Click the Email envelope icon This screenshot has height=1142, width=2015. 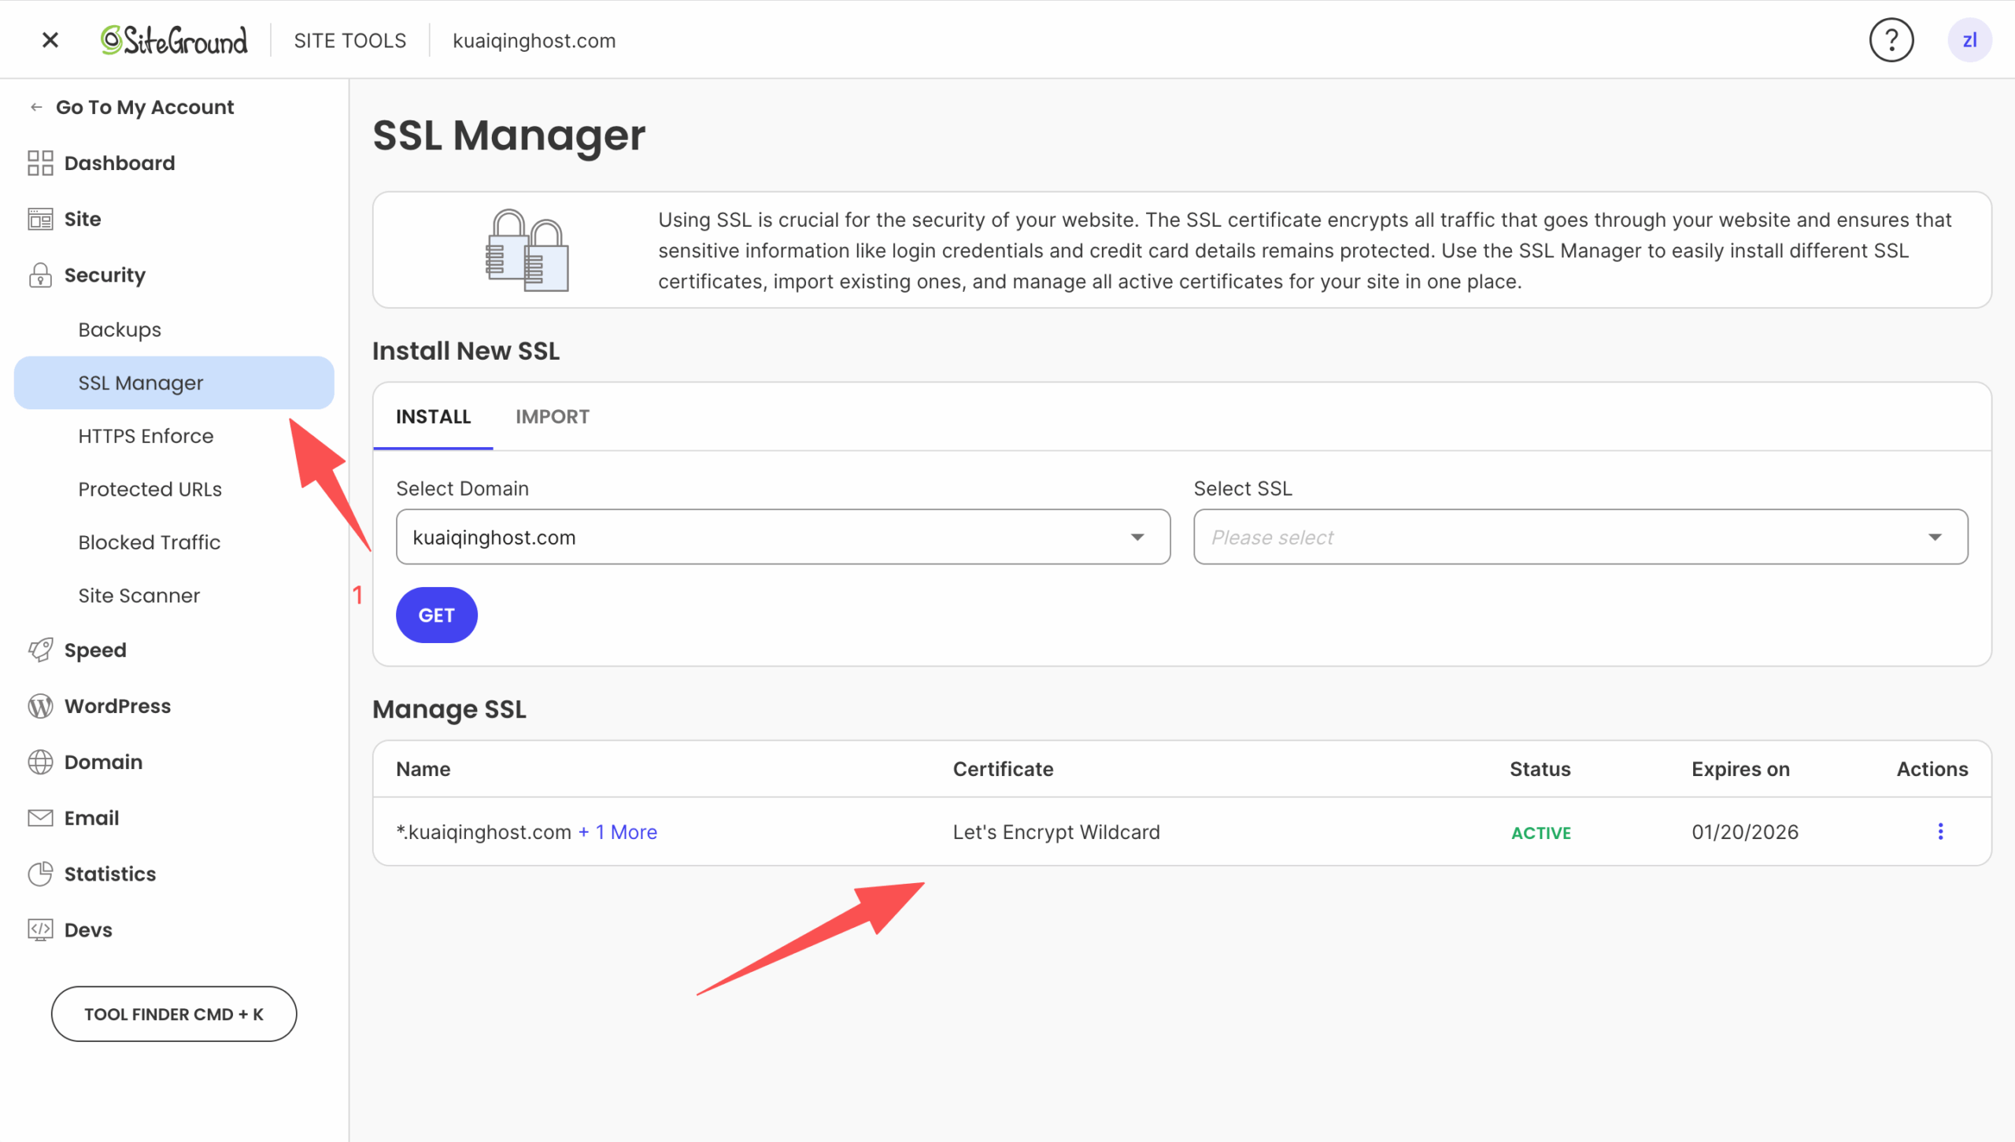40,819
